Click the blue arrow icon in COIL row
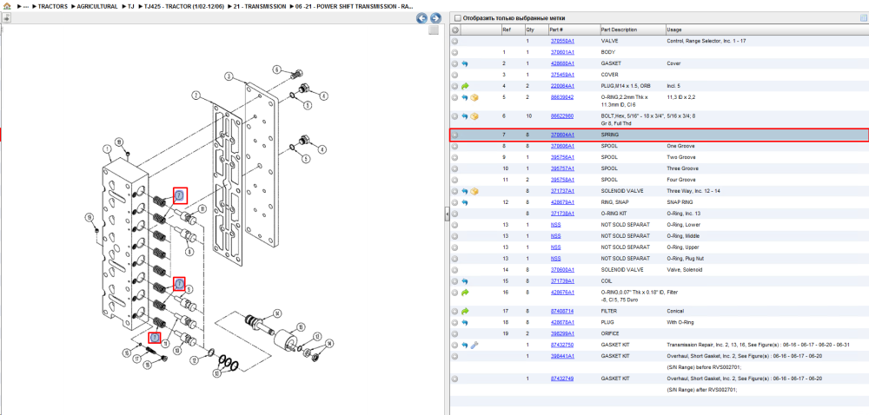 (464, 281)
